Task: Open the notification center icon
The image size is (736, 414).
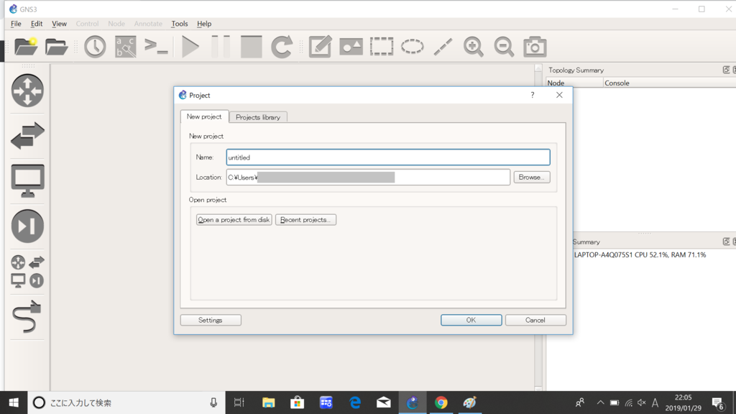Action: point(718,402)
